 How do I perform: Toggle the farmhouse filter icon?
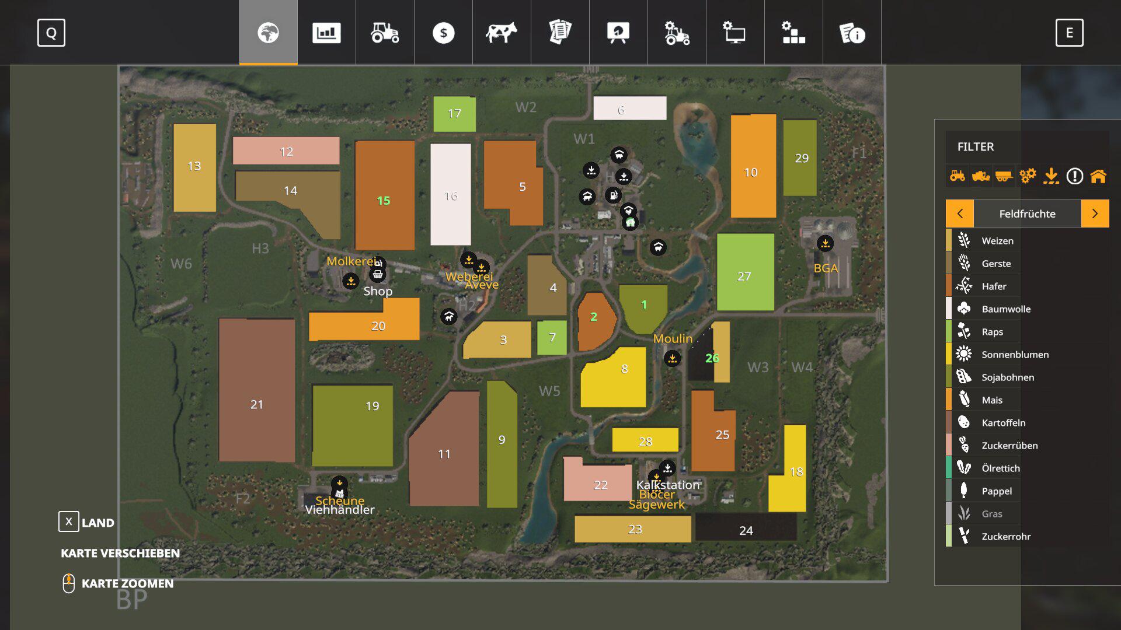(x=1098, y=176)
